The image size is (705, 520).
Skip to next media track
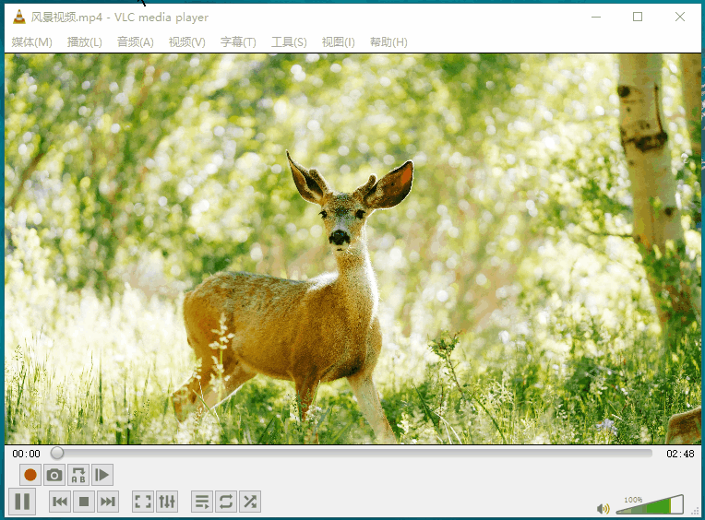pyautogui.click(x=108, y=502)
